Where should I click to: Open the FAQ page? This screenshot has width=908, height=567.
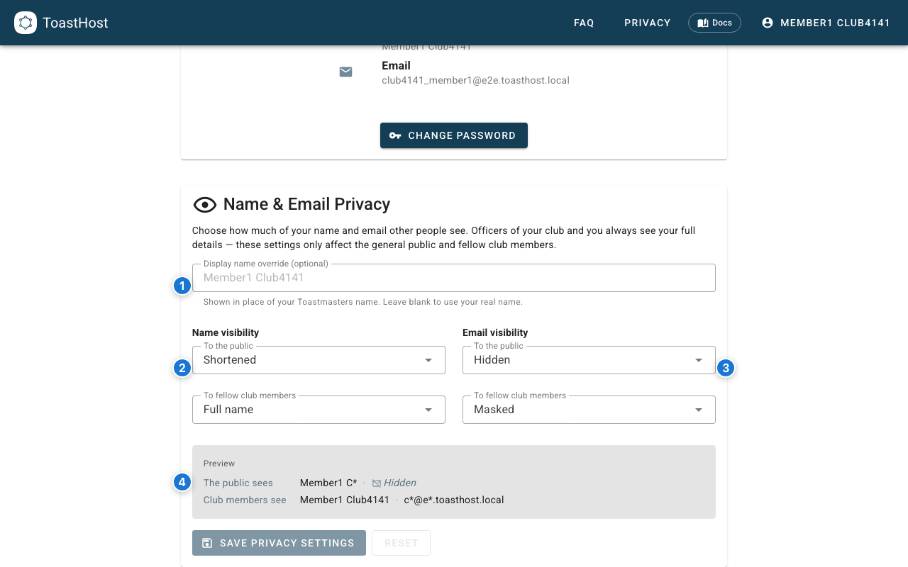click(584, 23)
